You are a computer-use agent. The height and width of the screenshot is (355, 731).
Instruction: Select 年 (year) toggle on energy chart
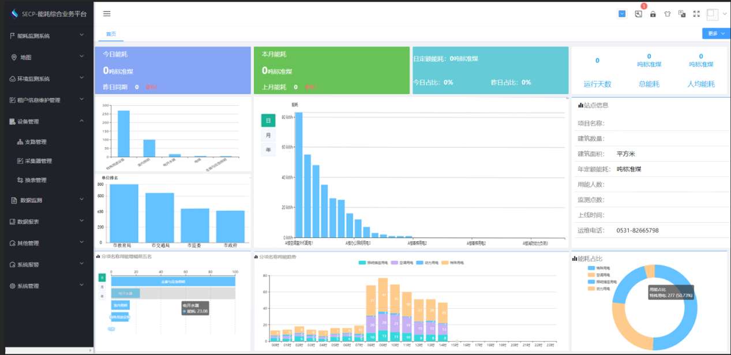(x=268, y=150)
